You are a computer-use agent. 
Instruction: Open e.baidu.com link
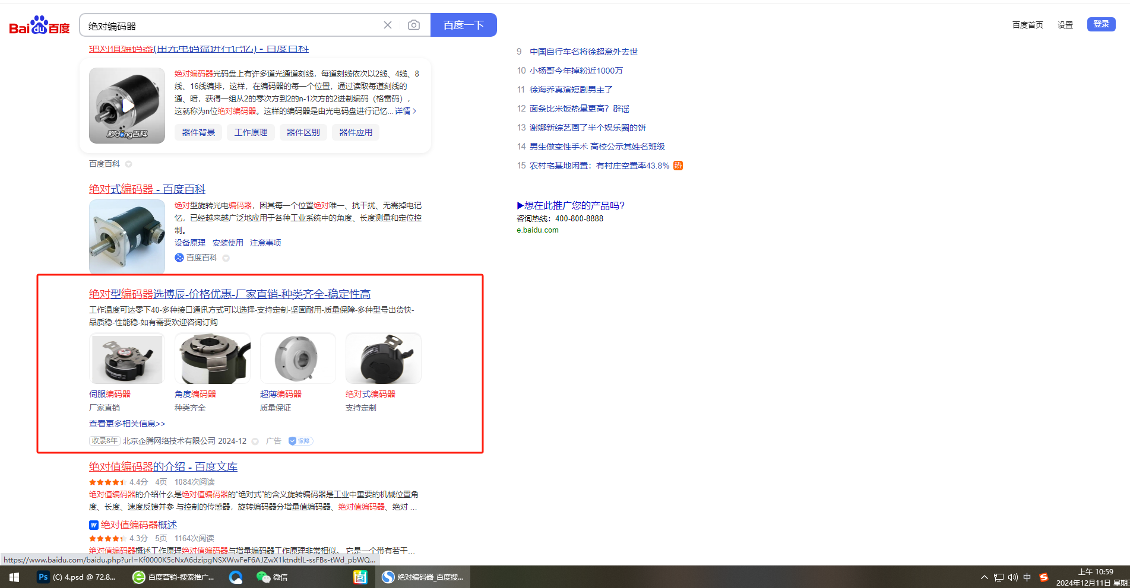pyautogui.click(x=537, y=230)
